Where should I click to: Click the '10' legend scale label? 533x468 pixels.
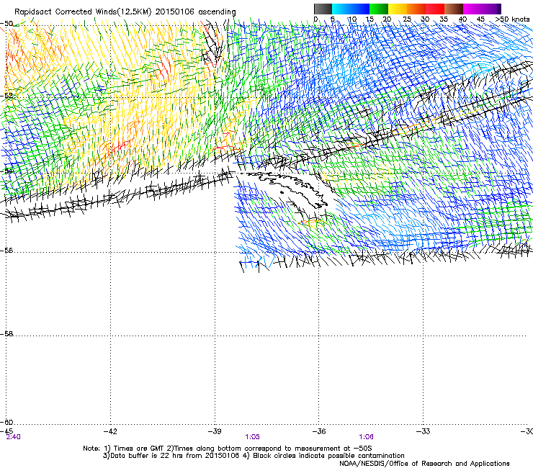(352, 19)
